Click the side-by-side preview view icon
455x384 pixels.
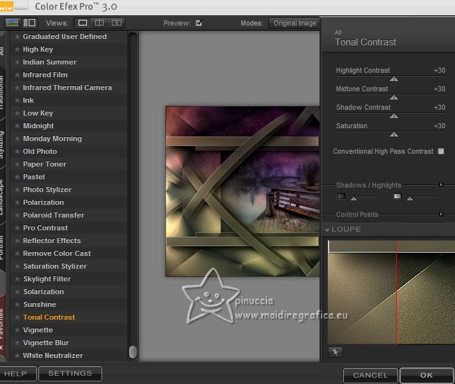[x=116, y=22]
